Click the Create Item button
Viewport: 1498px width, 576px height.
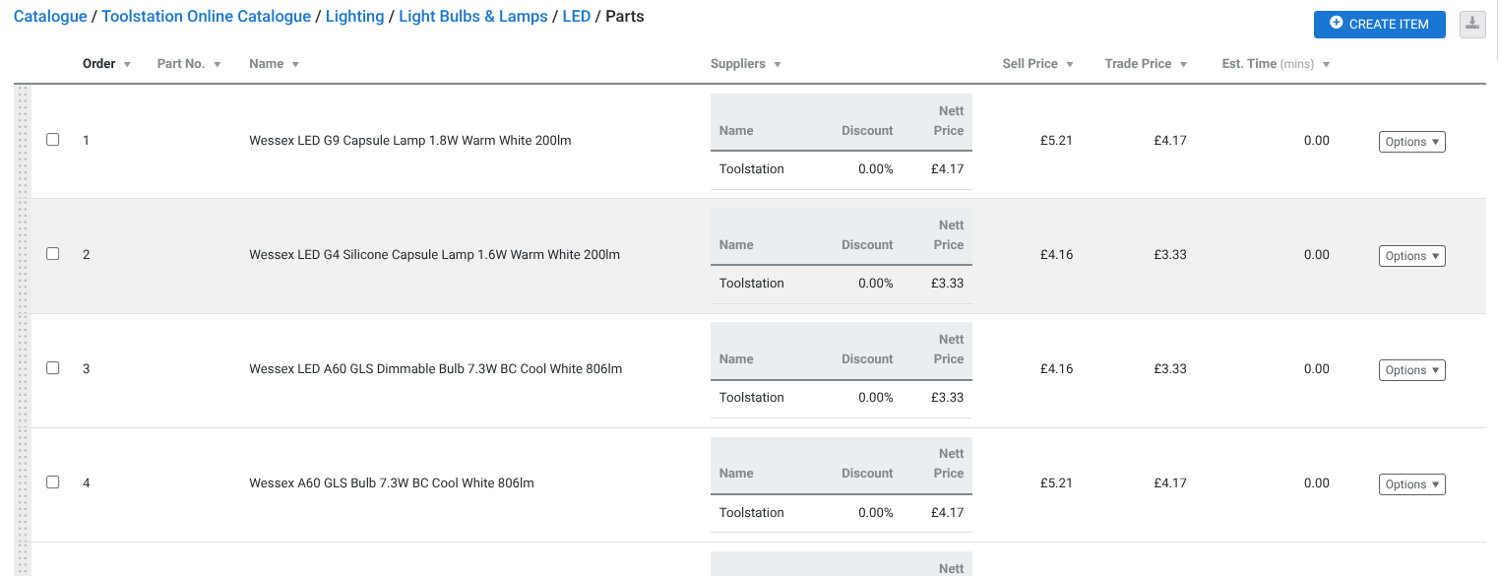click(x=1379, y=24)
